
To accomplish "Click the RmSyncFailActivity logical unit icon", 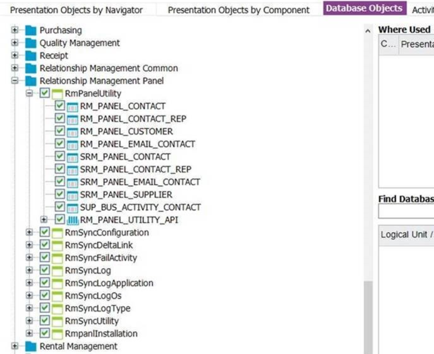I will coord(57,258).
